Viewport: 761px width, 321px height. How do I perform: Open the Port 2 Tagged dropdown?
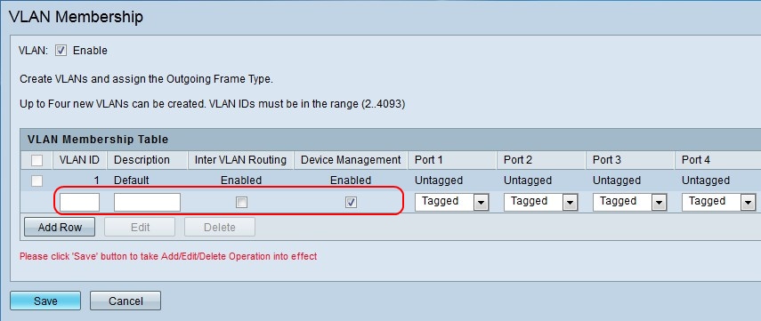click(540, 202)
